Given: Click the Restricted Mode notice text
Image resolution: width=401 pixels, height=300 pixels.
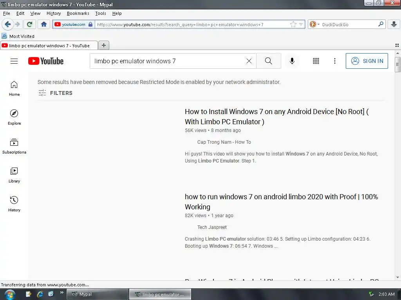Looking at the screenshot, I should [x=159, y=82].
